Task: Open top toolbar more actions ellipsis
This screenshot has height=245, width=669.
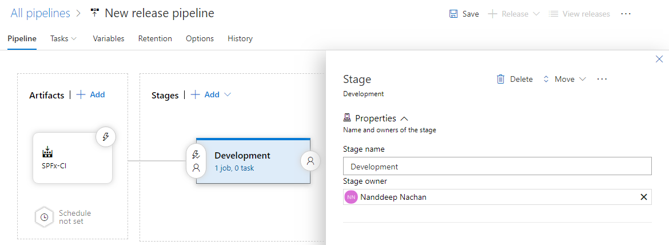Action: click(x=626, y=14)
